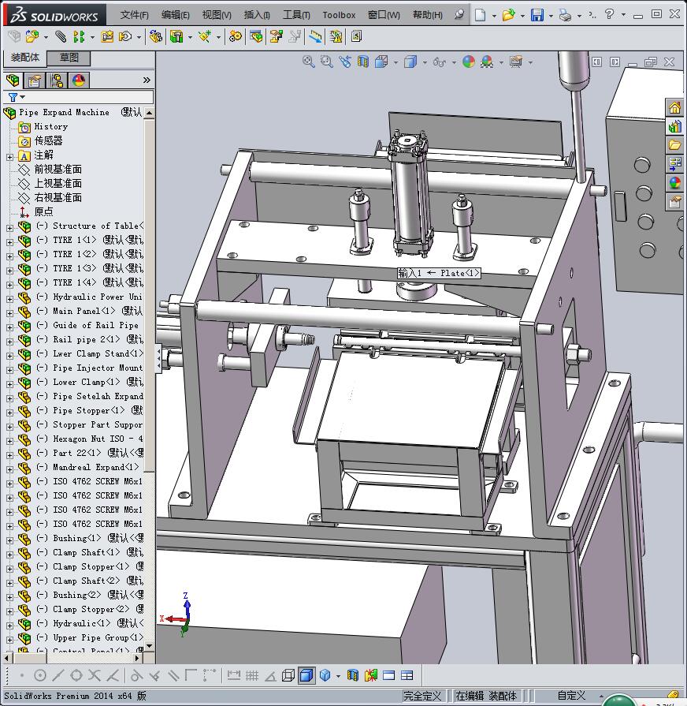Open the display style dropdown arrow
The width and height of the screenshot is (687, 706).
(x=425, y=62)
